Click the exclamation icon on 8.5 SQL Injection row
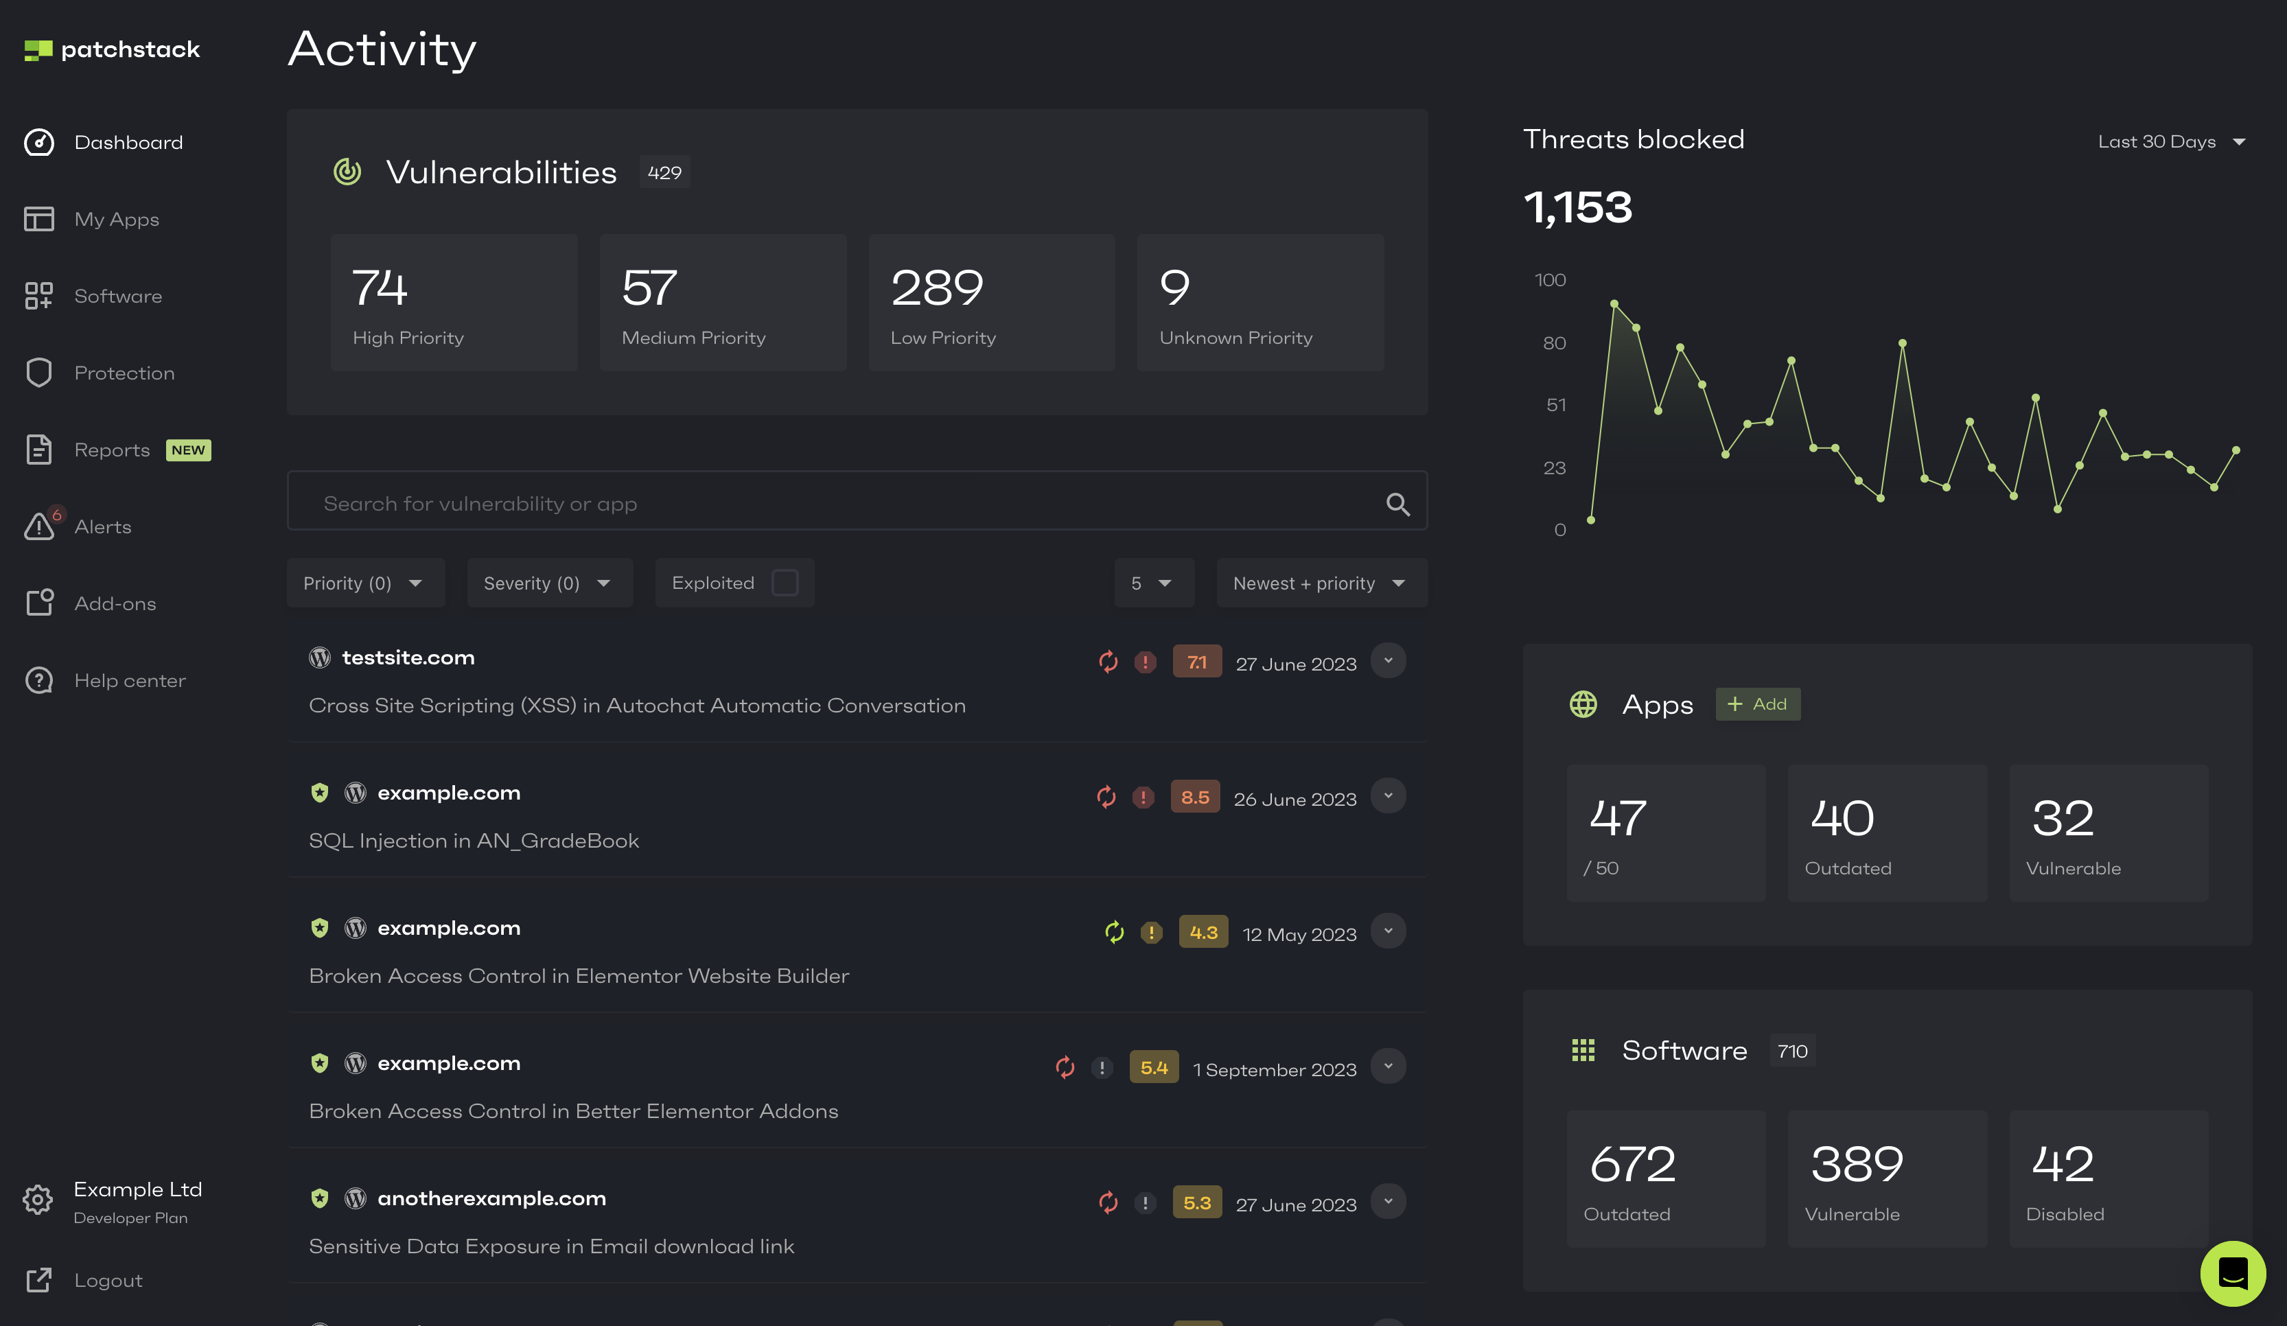Image resolution: width=2287 pixels, height=1326 pixels. 1143,798
